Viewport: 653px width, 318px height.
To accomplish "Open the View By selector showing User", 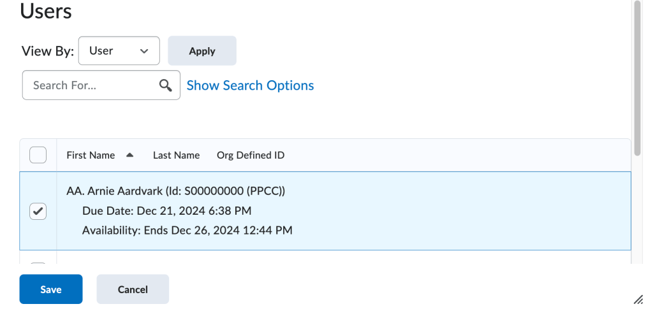I will (119, 51).
